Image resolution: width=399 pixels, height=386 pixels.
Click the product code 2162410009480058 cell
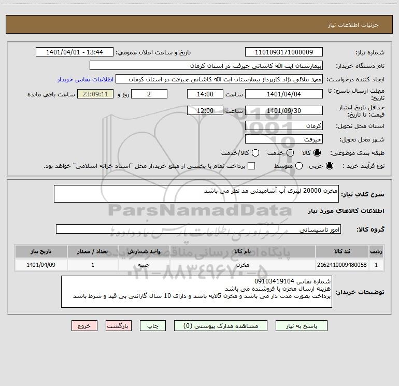click(342, 265)
